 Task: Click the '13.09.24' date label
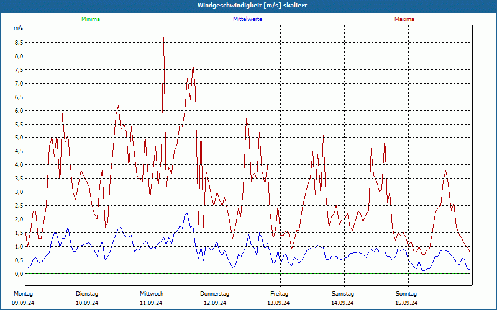(278, 303)
